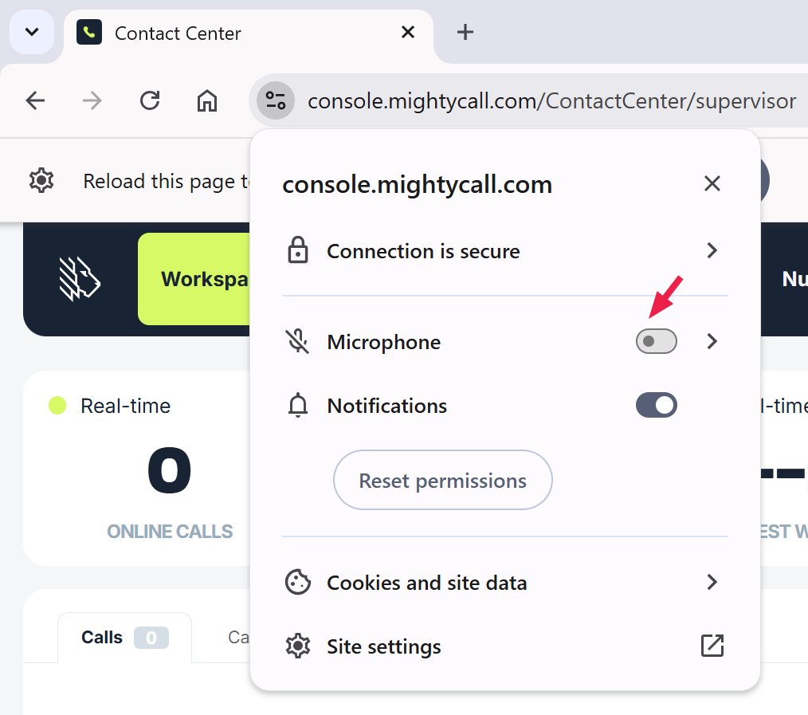Navigate back with the back arrow
808x715 pixels.
point(36,101)
